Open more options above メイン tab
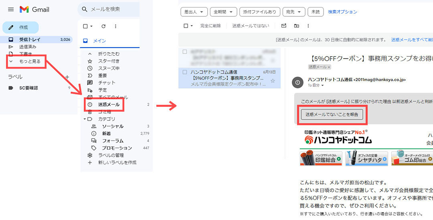The height and width of the screenshot is (220, 433). point(115,26)
